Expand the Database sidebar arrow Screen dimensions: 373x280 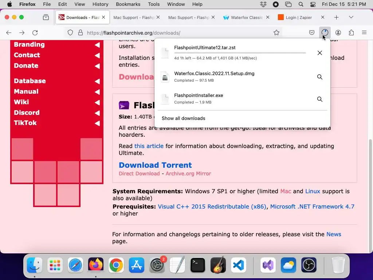pos(97,81)
